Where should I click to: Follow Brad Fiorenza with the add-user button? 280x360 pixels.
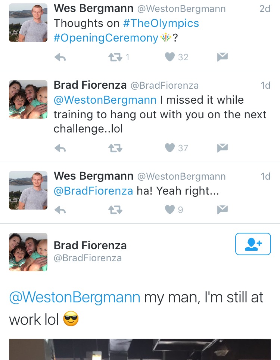[253, 244]
